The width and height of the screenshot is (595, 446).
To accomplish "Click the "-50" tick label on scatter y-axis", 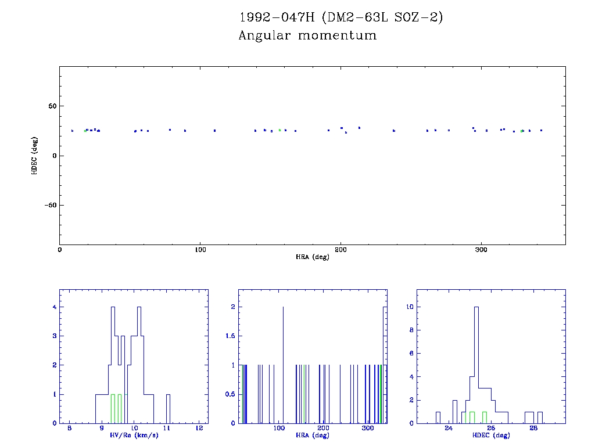I will click(x=50, y=205).
